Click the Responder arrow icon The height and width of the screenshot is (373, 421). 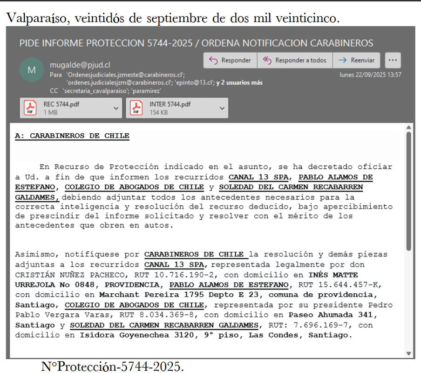[x=213, y=60]
